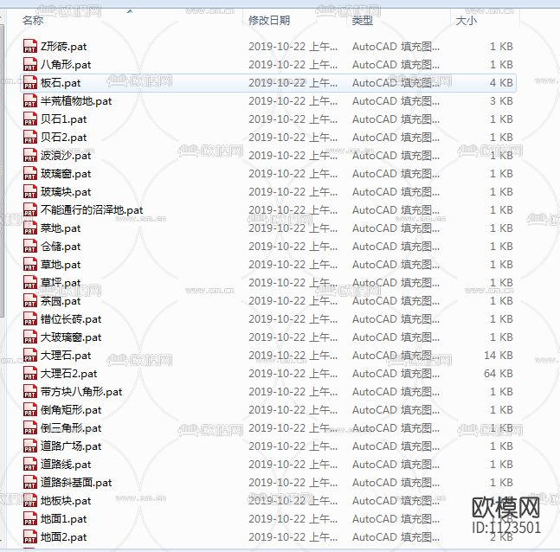Click the PAT icon of 倒角矩形.pat
This screenshot has width=560, height=552.
30,410
